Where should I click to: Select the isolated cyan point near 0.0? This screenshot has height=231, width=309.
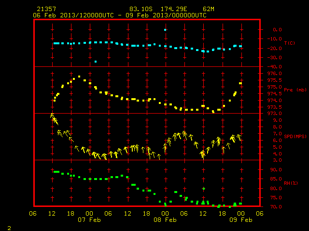(x=165, y=30)
